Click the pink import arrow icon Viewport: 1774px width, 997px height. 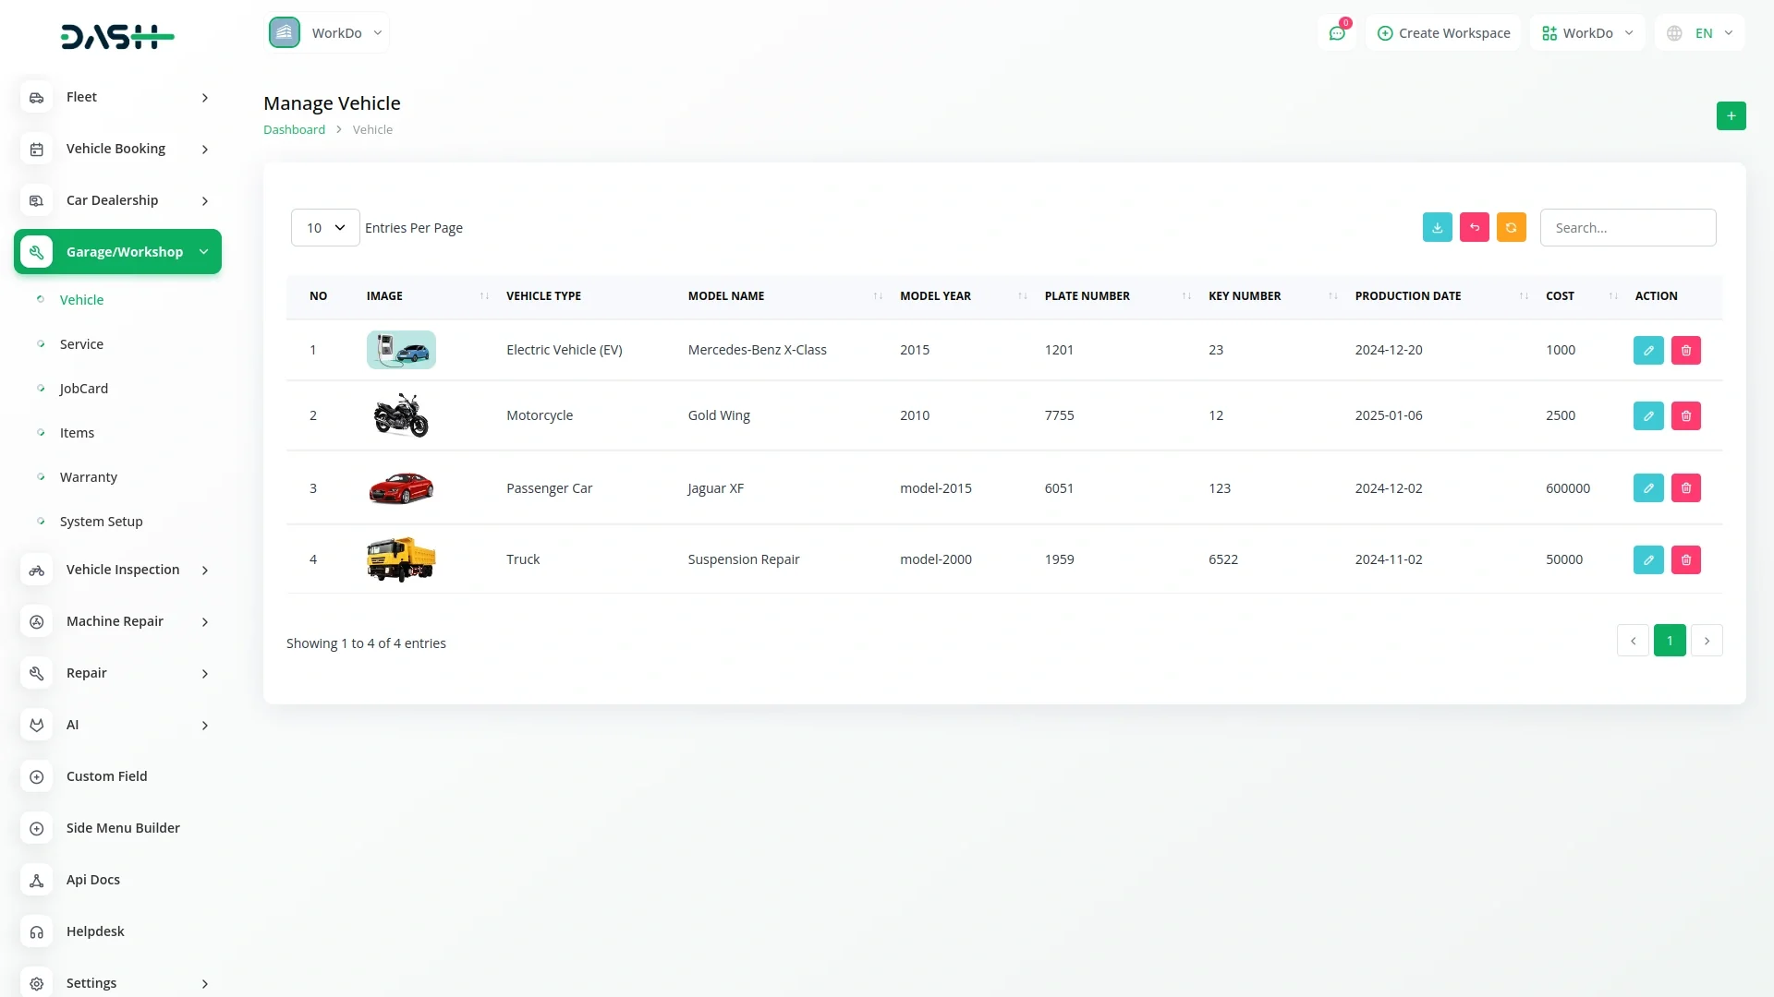pyautogui.click(x=1474, y=227)
